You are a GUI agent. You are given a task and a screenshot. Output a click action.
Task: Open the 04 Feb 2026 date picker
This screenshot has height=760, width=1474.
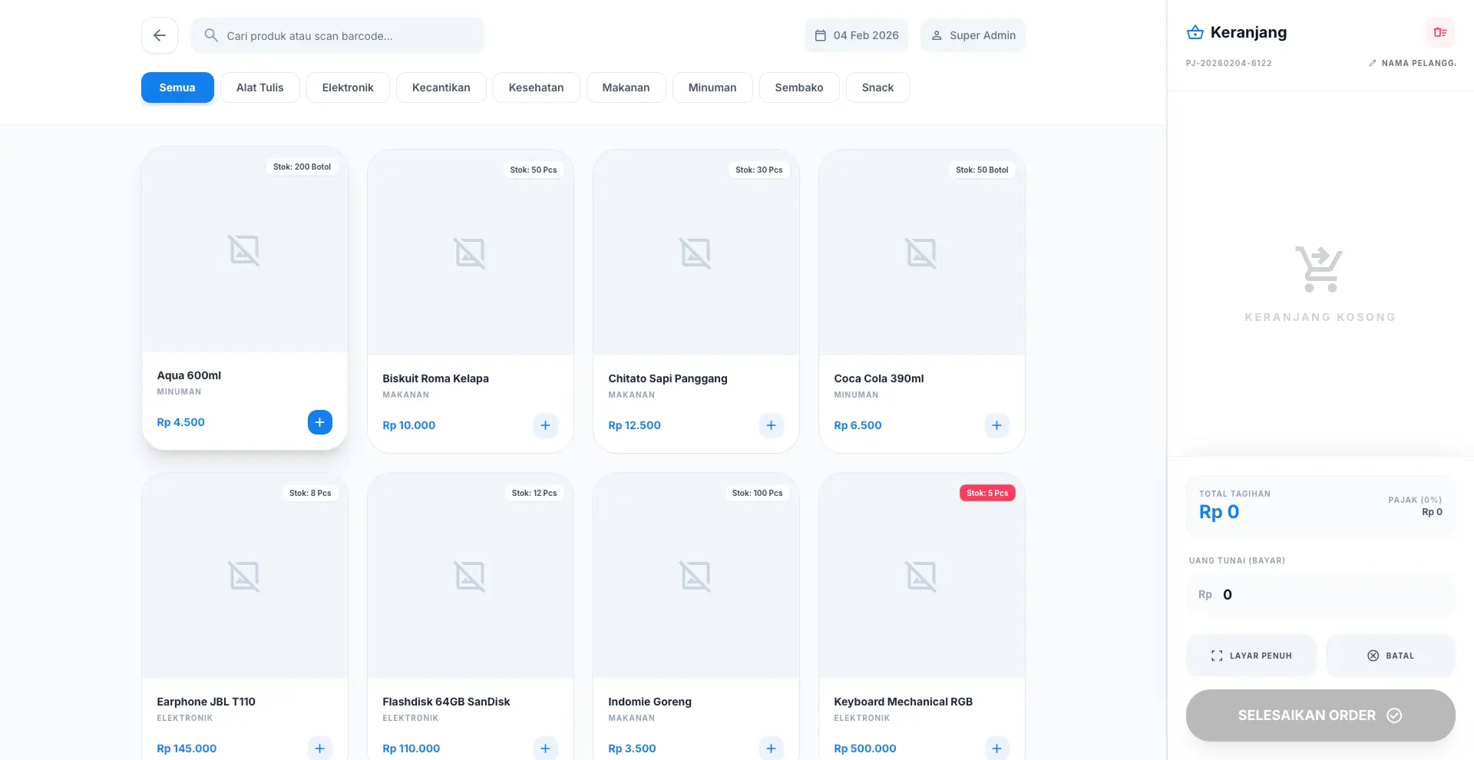point(856,35)
